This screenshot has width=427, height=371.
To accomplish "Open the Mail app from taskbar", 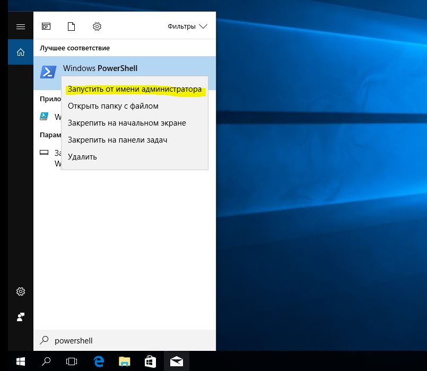I will (177, 361).
